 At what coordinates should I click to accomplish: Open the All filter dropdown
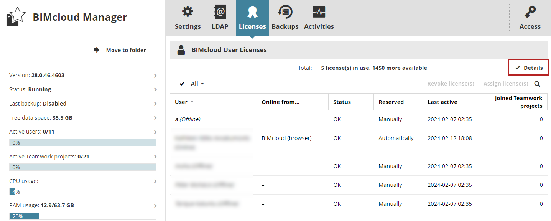197,84
